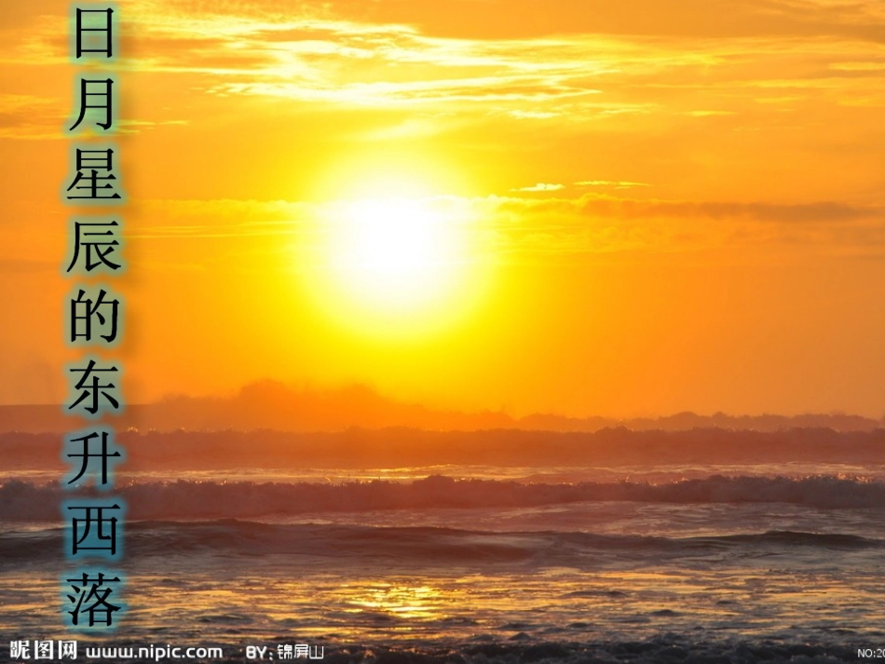Click the author credit BY: 锦屏山
The image size is (885, 664).
285,652
